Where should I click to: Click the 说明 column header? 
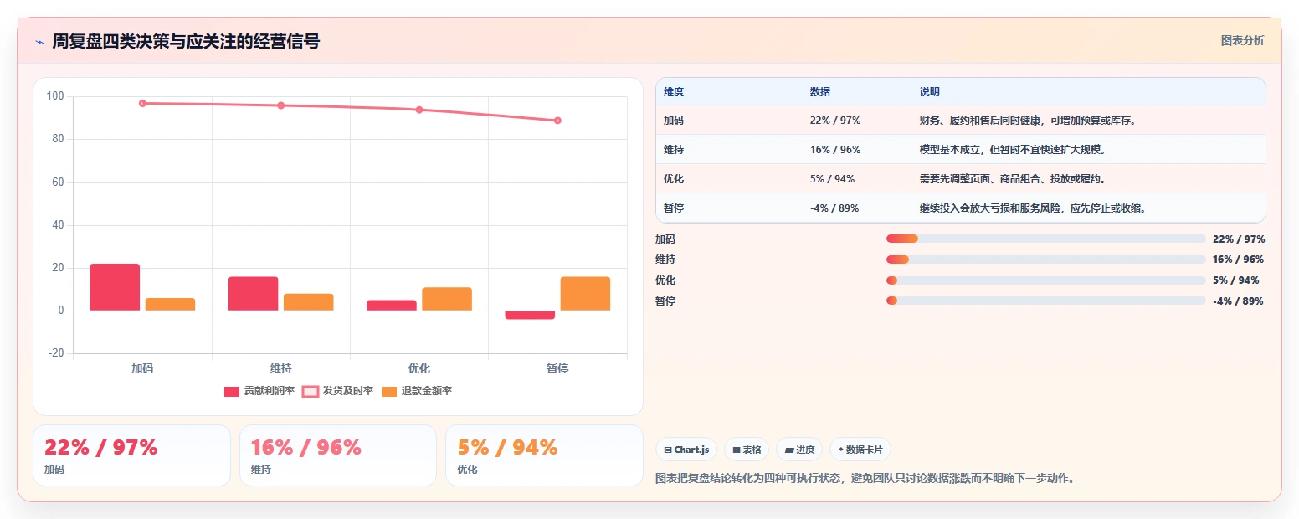coord(929,91)
